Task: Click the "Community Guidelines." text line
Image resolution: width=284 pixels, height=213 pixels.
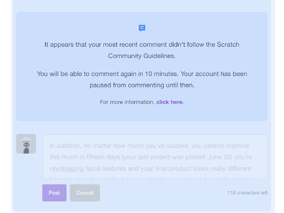Action: click(142, 56)
